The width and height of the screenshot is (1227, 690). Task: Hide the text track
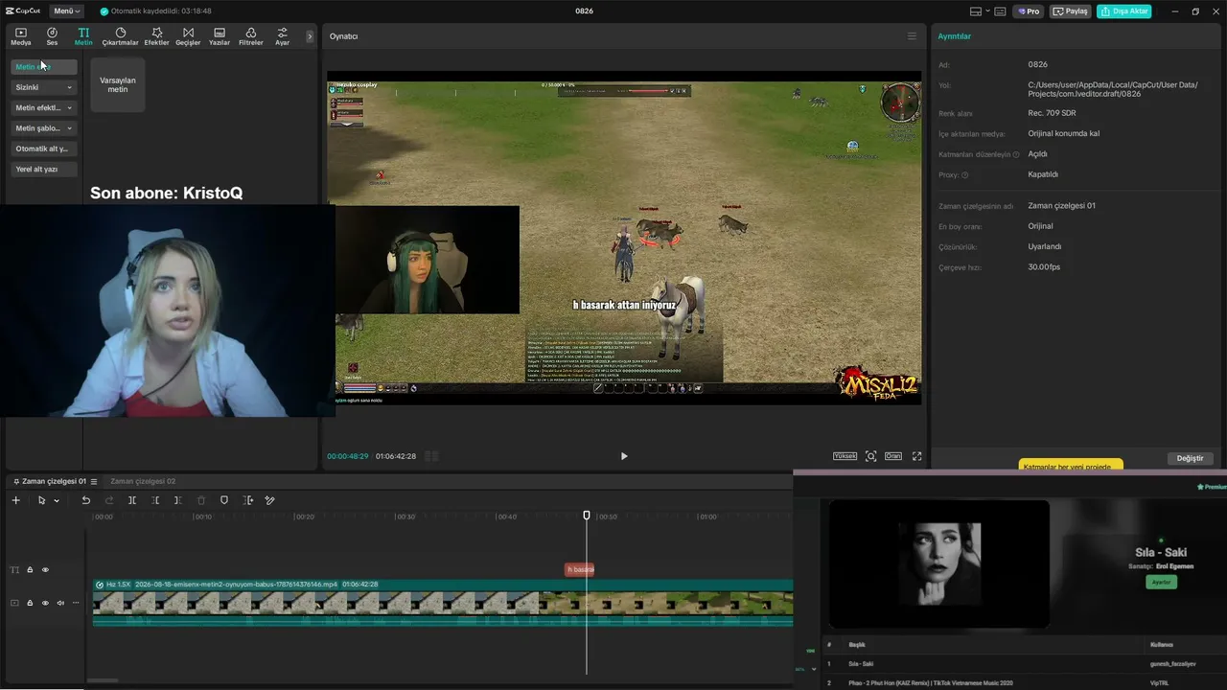pyautogui.click(x=45, y=570)
